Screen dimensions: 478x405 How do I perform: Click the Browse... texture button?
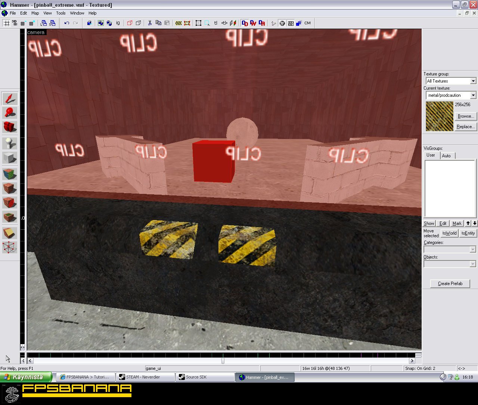pyautogui.click(x=466, y=116)
